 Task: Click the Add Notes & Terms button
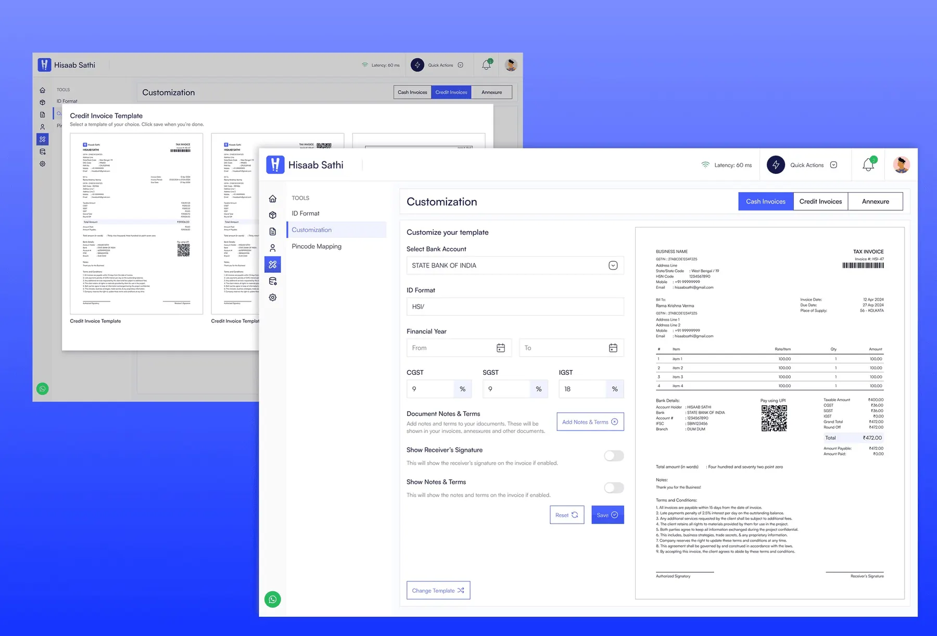(x=590, y=422)
